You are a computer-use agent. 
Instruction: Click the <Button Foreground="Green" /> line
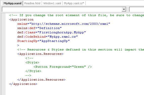[x=63, y=67]
